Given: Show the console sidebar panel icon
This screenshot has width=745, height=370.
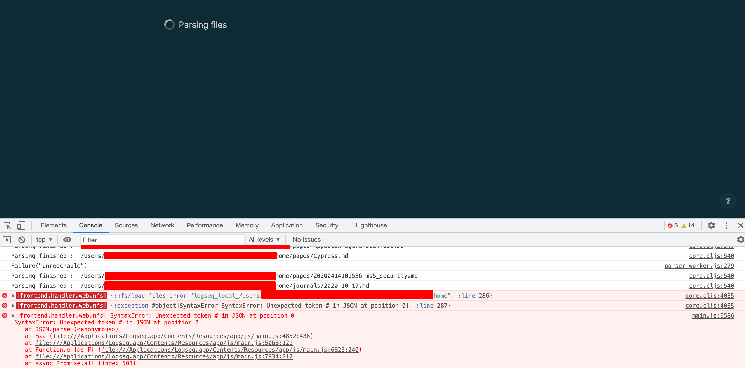Looking at the screenshot, I should tap(6, 240).
